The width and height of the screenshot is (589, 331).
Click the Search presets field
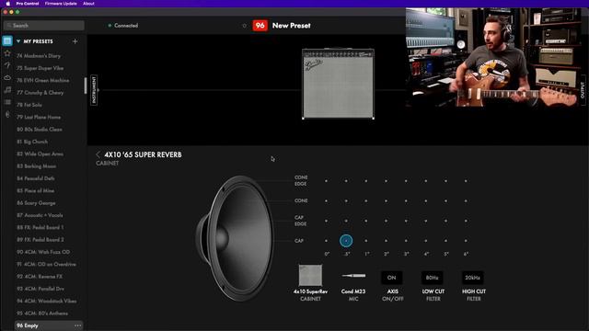[x=44, y=26]
